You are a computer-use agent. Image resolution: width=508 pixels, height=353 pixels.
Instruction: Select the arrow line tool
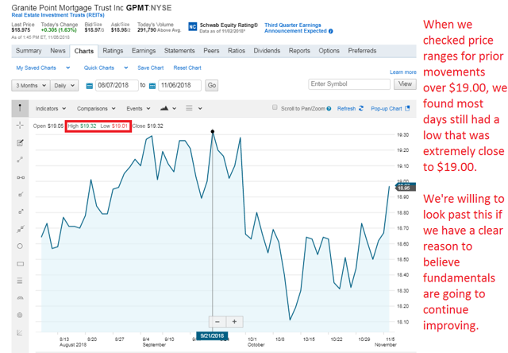point(20,211)
